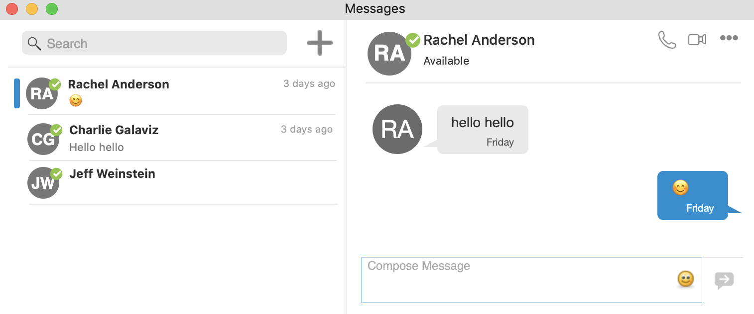754x314 pixels.
Task: Click Charlie Galaviz's CG avatar
Action: point(43,139)
